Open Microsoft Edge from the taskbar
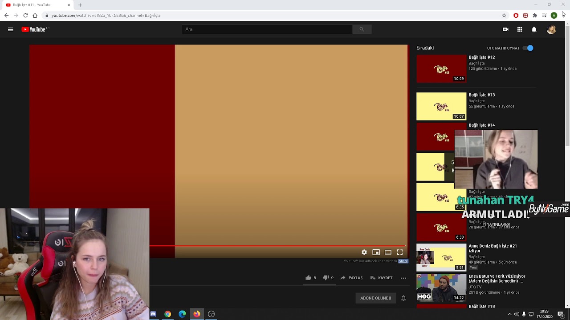The image size is (570, 320). pyautogui.click(x=182, y=314)
